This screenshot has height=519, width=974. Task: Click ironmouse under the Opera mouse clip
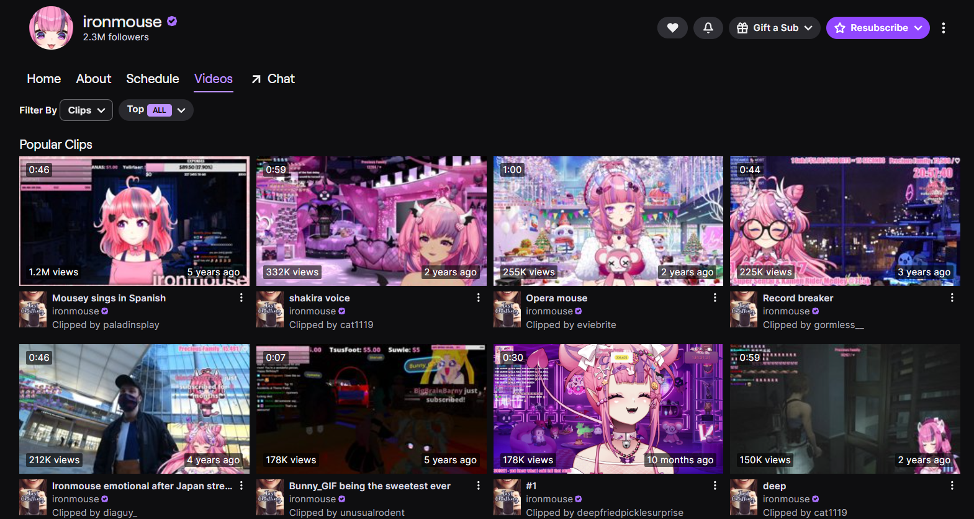pyautogui.click(x=549, y=311)
